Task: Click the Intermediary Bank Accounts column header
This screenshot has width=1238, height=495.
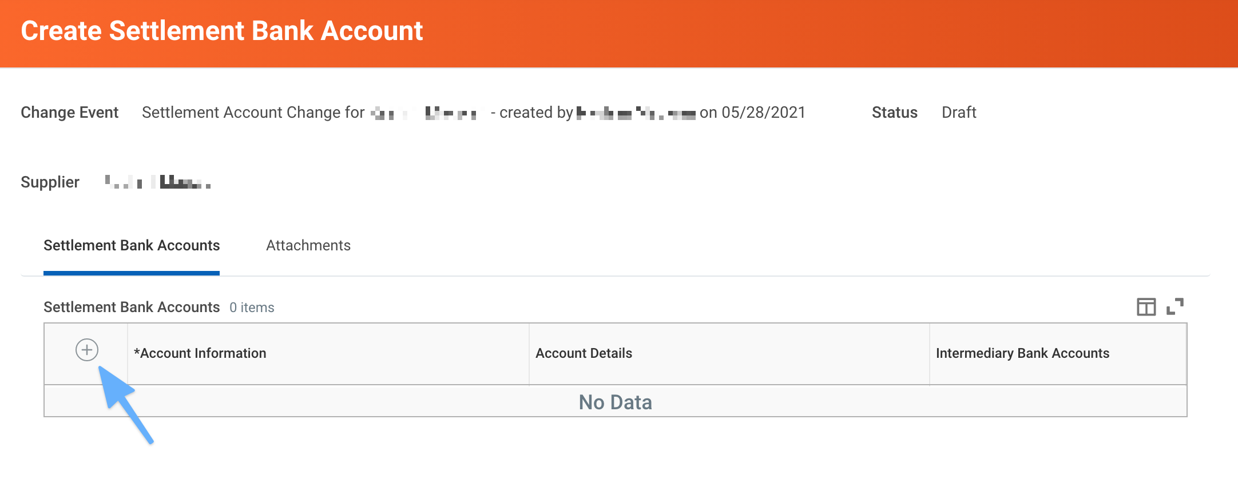Action: click(x=1022, y=353)
